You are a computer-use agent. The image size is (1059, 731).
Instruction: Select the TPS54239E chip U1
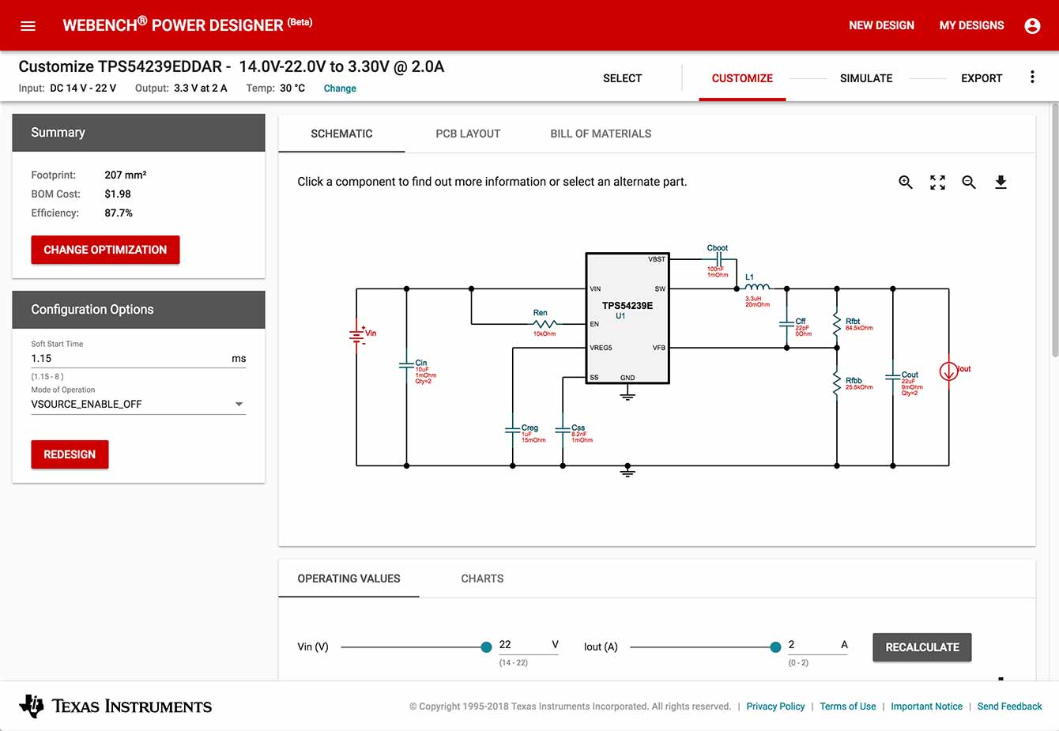[x=627, y=318]
